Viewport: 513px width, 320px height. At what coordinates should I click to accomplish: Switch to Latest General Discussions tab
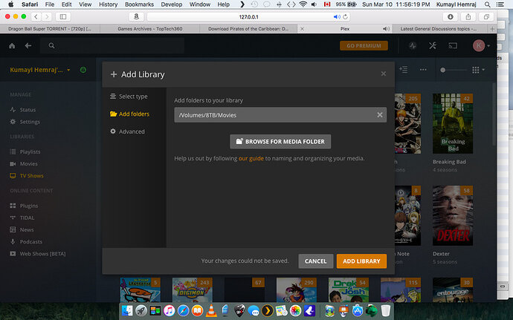coord(439,29)
